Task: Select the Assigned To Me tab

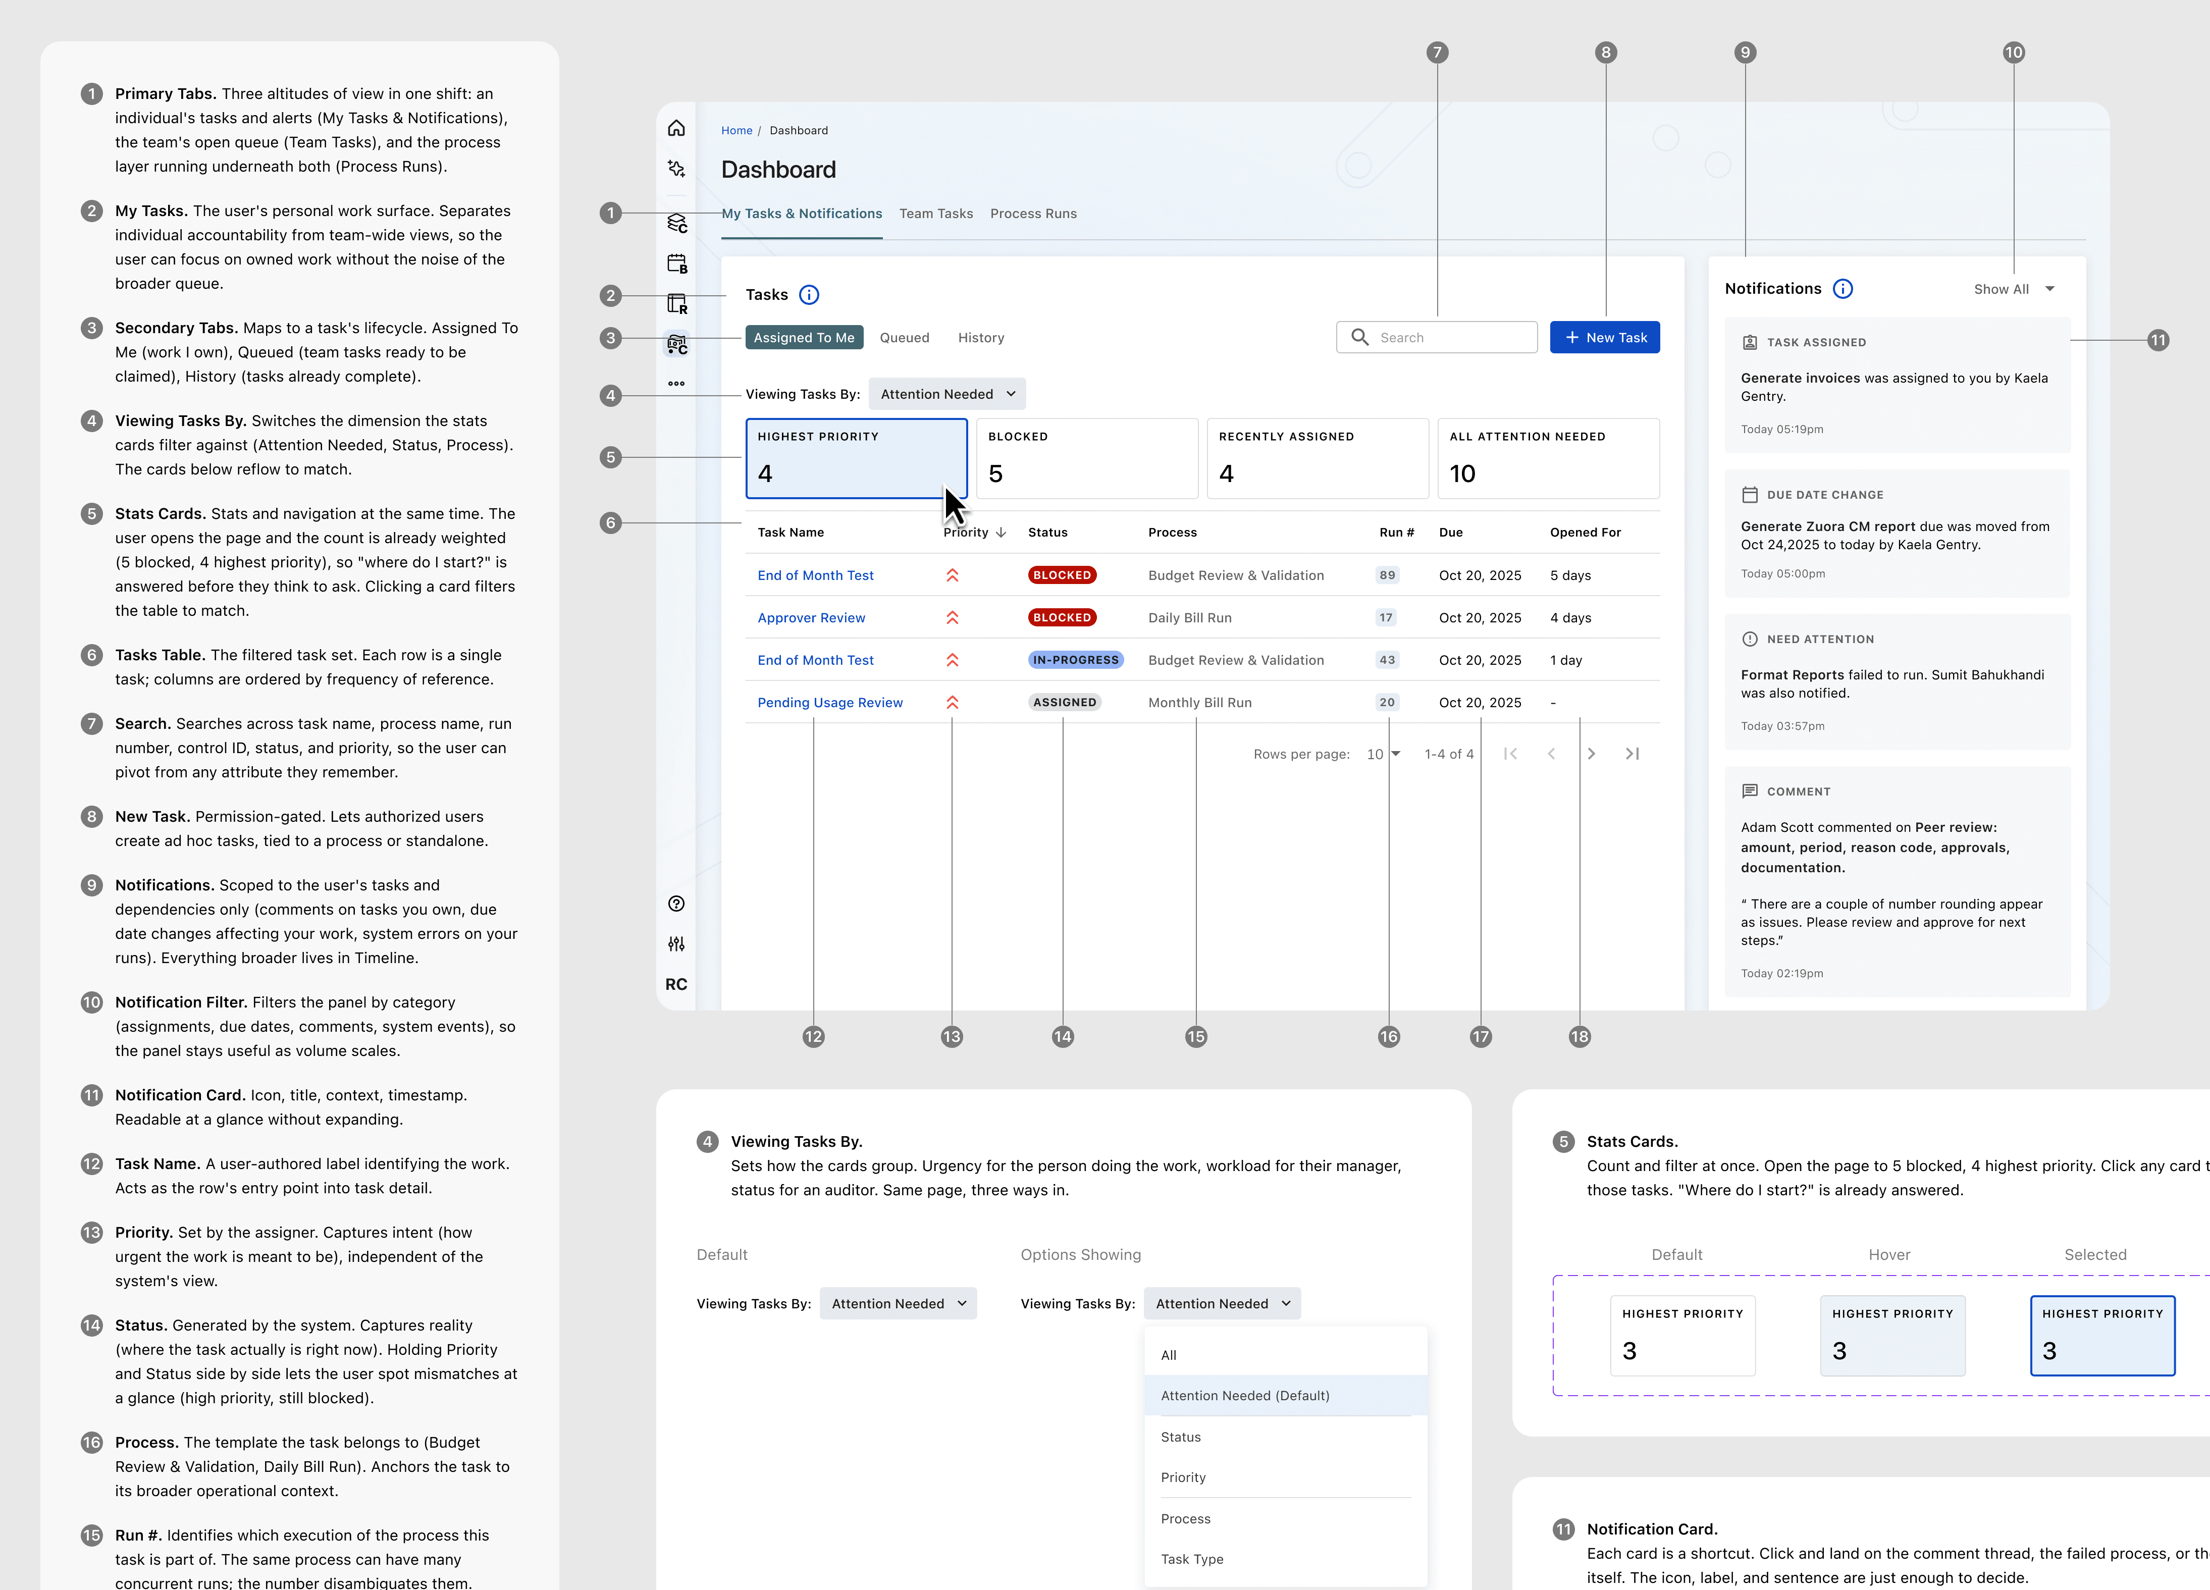Action: (804, 338)
